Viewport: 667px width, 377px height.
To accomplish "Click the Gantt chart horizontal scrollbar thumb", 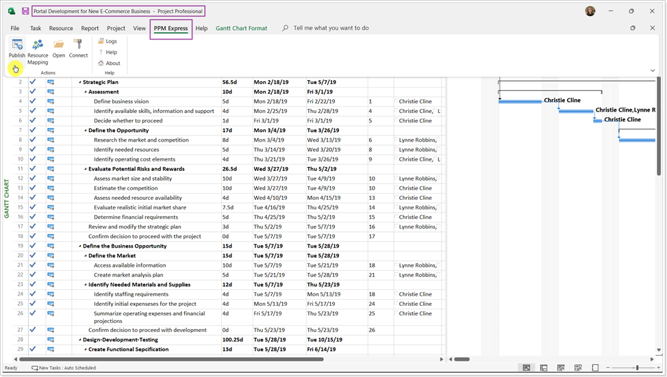I will [x=462, y=359].
